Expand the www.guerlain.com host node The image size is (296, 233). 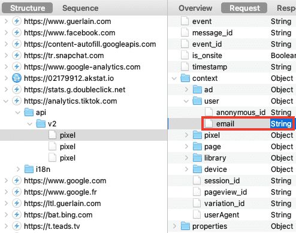[6, 21]
